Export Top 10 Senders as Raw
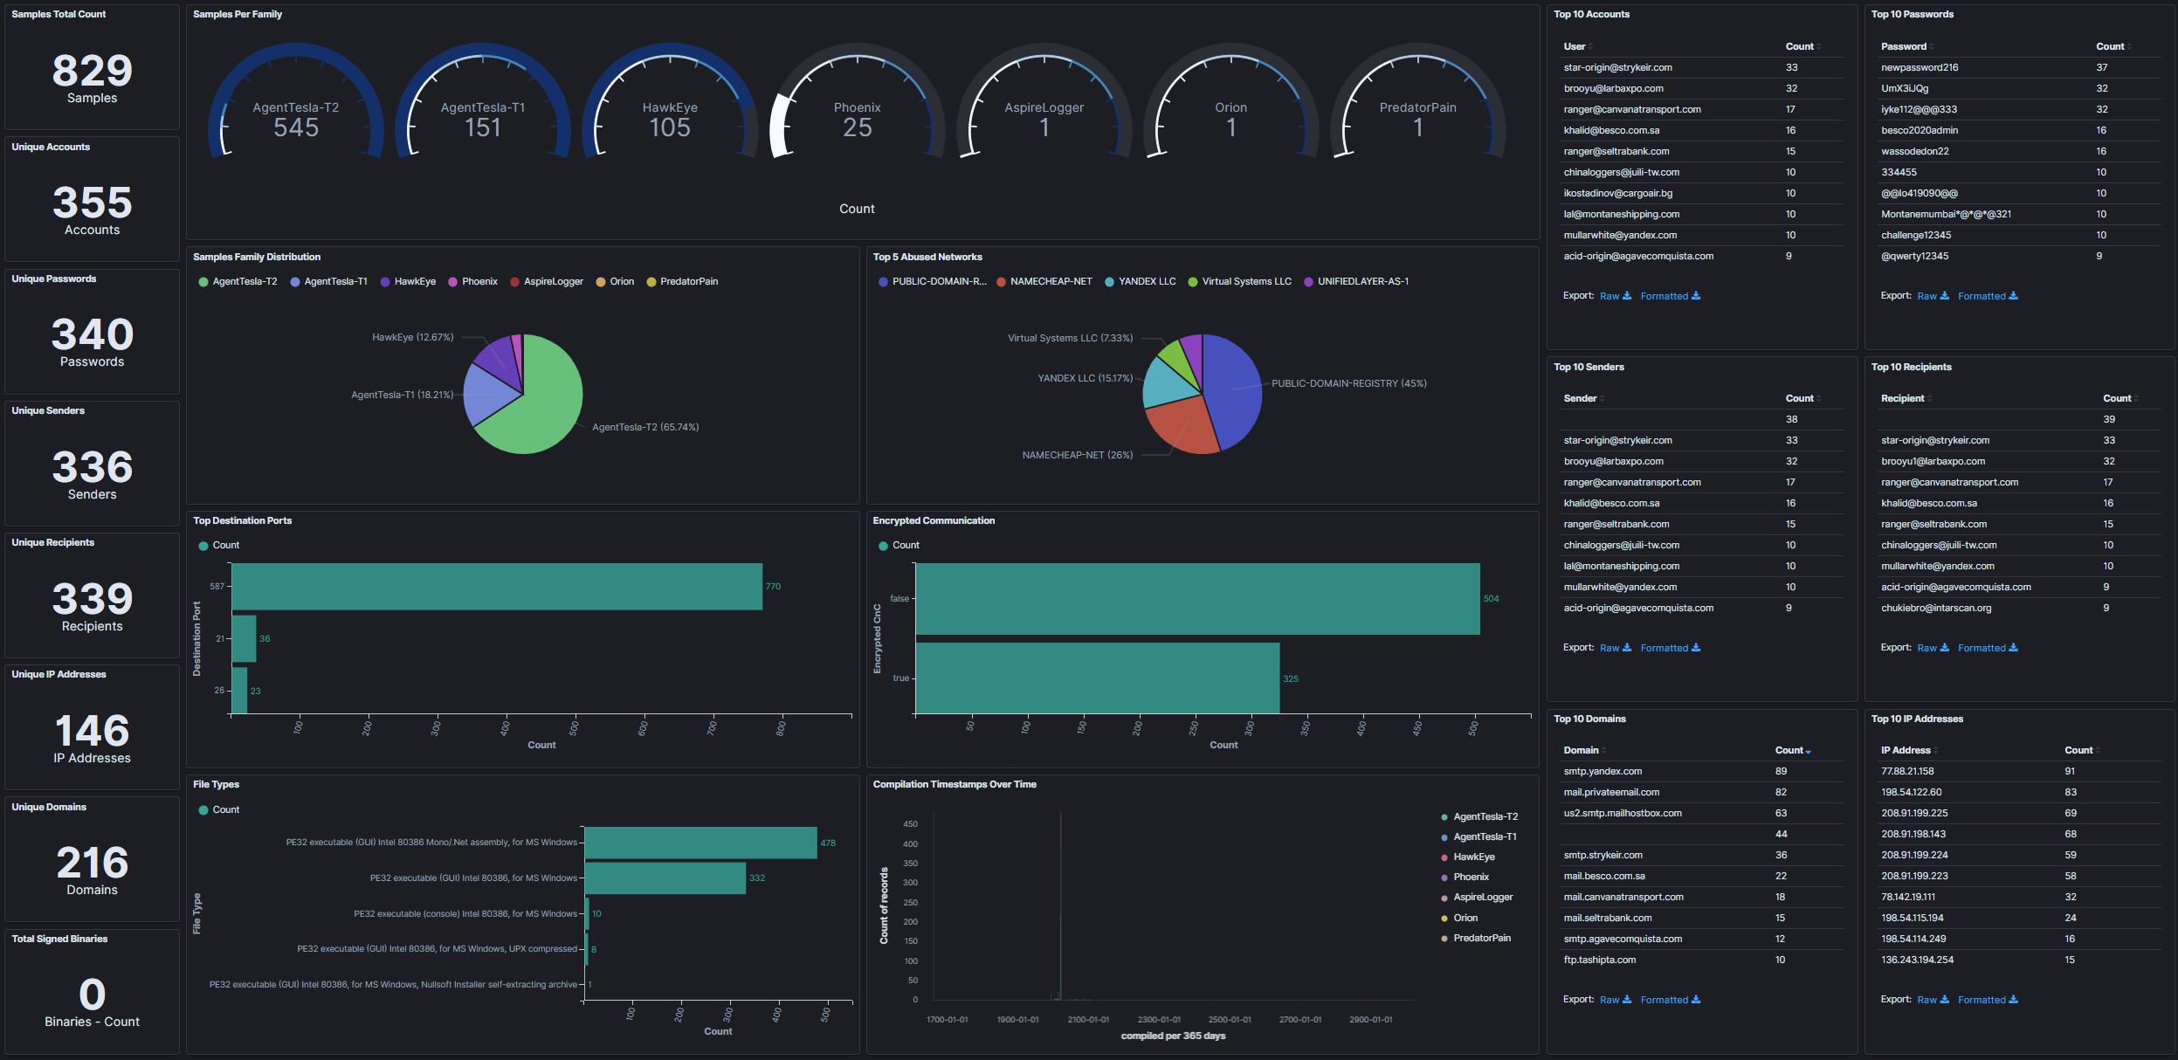 (1615, 648)
